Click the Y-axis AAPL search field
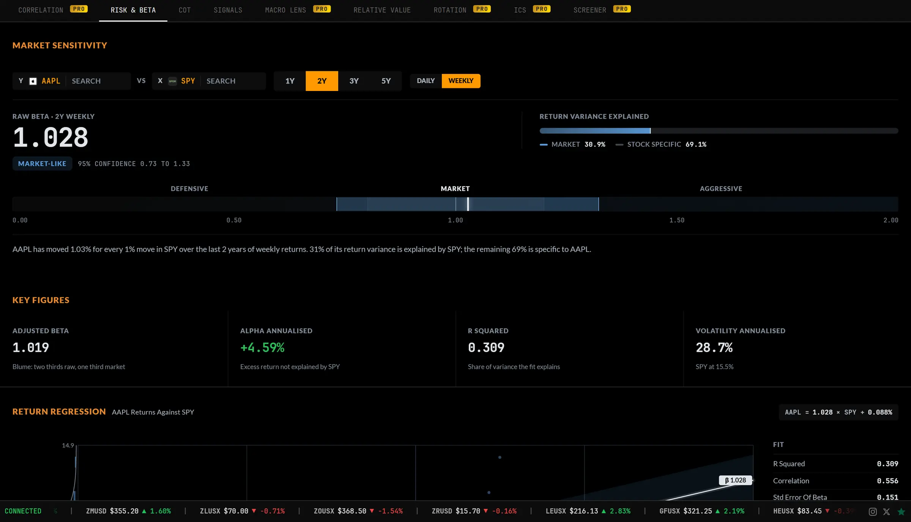The width and height of the screenshot is (911, 522). click(98, 81)
